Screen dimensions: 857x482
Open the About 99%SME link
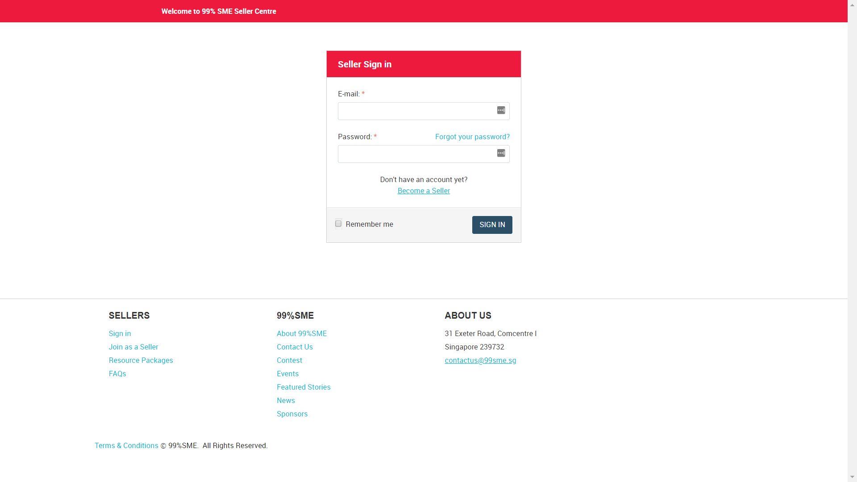302,333
